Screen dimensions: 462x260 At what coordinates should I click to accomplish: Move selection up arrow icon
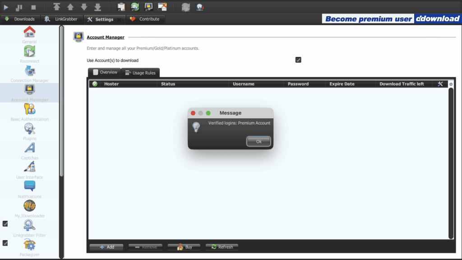pyautogui.click(x=70, y=7)
